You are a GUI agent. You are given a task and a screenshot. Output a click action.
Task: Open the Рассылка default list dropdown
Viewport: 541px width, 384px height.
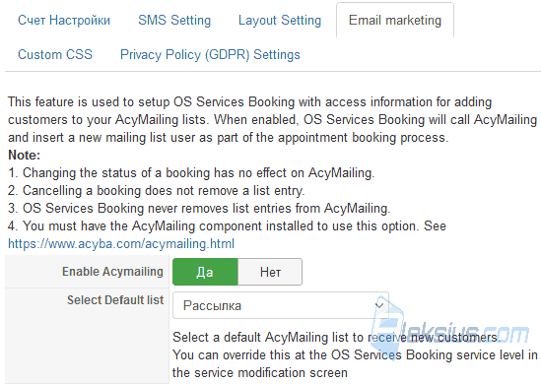[281, 305]
